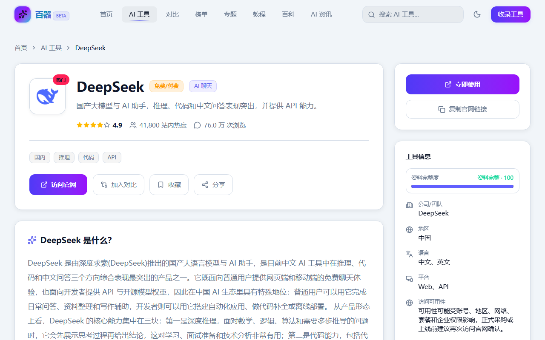Click the 资料完整 · 100 status text

495,178
